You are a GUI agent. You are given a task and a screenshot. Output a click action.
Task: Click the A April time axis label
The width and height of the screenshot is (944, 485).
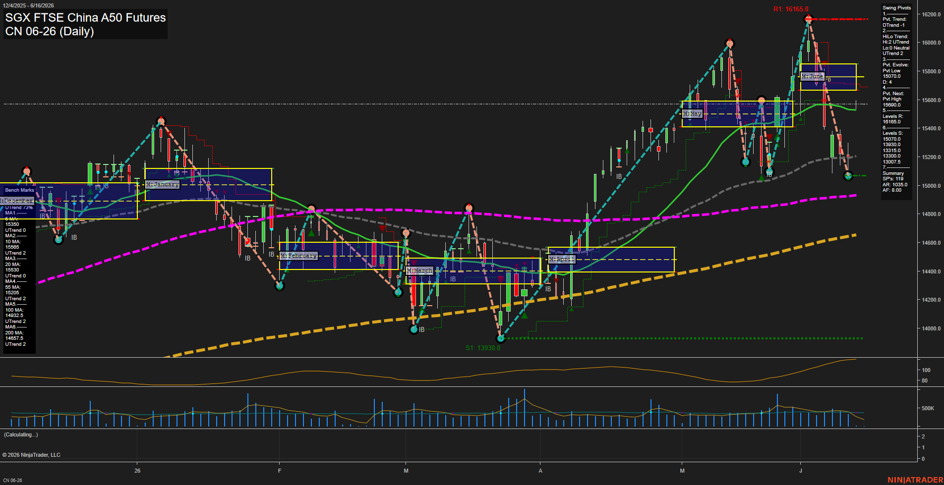[x=540, y=471]
